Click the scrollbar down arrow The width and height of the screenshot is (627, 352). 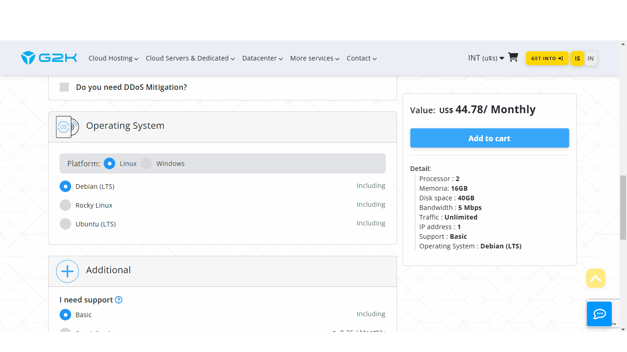(623, 329)
